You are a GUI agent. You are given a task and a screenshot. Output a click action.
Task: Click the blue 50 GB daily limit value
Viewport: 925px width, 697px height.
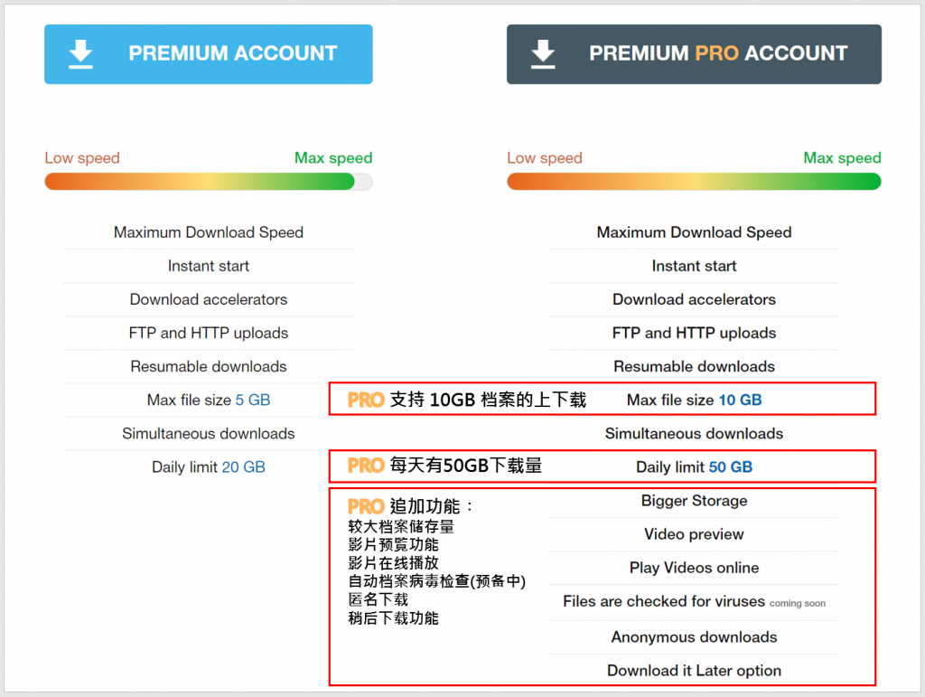(731, 466)
